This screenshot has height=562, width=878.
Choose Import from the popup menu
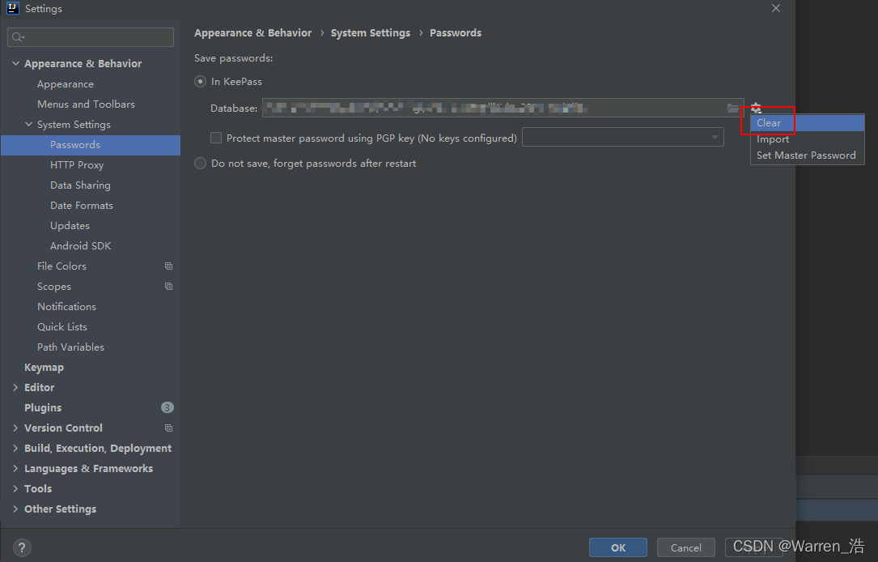[x=808, y=139]
